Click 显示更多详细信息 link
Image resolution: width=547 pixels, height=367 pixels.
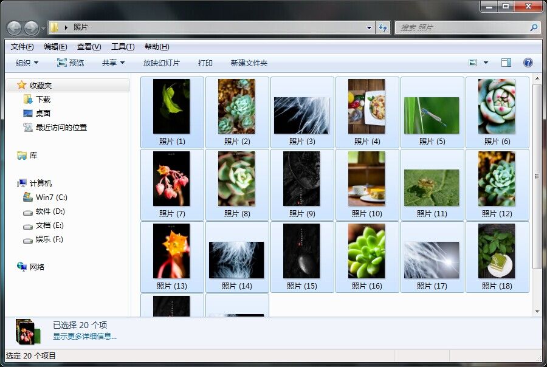pyautogui.click(x=84, y=336)
